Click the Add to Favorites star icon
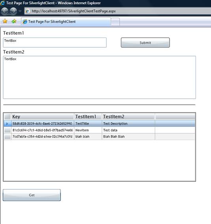The width and height of the screenshot is (211, 224). (14, 21)
